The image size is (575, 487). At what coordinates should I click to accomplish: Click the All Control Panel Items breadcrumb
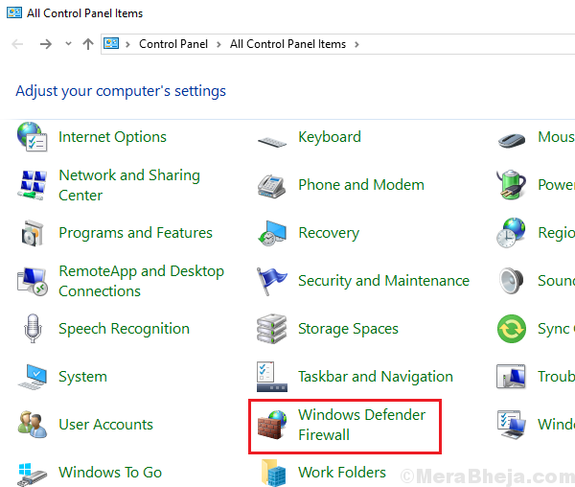point(287,44)
